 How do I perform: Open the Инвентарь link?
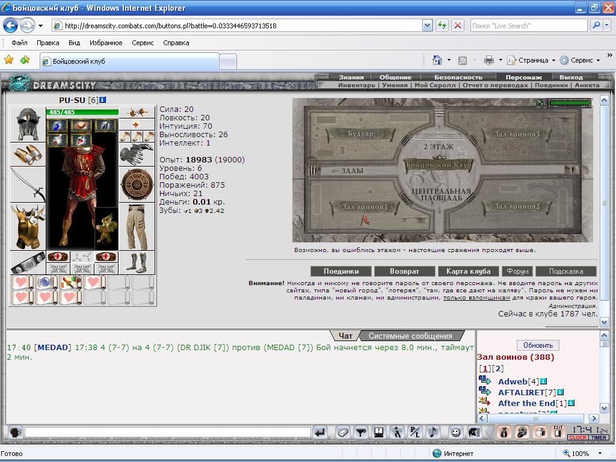pyautogui.click(x=356, y=85)
